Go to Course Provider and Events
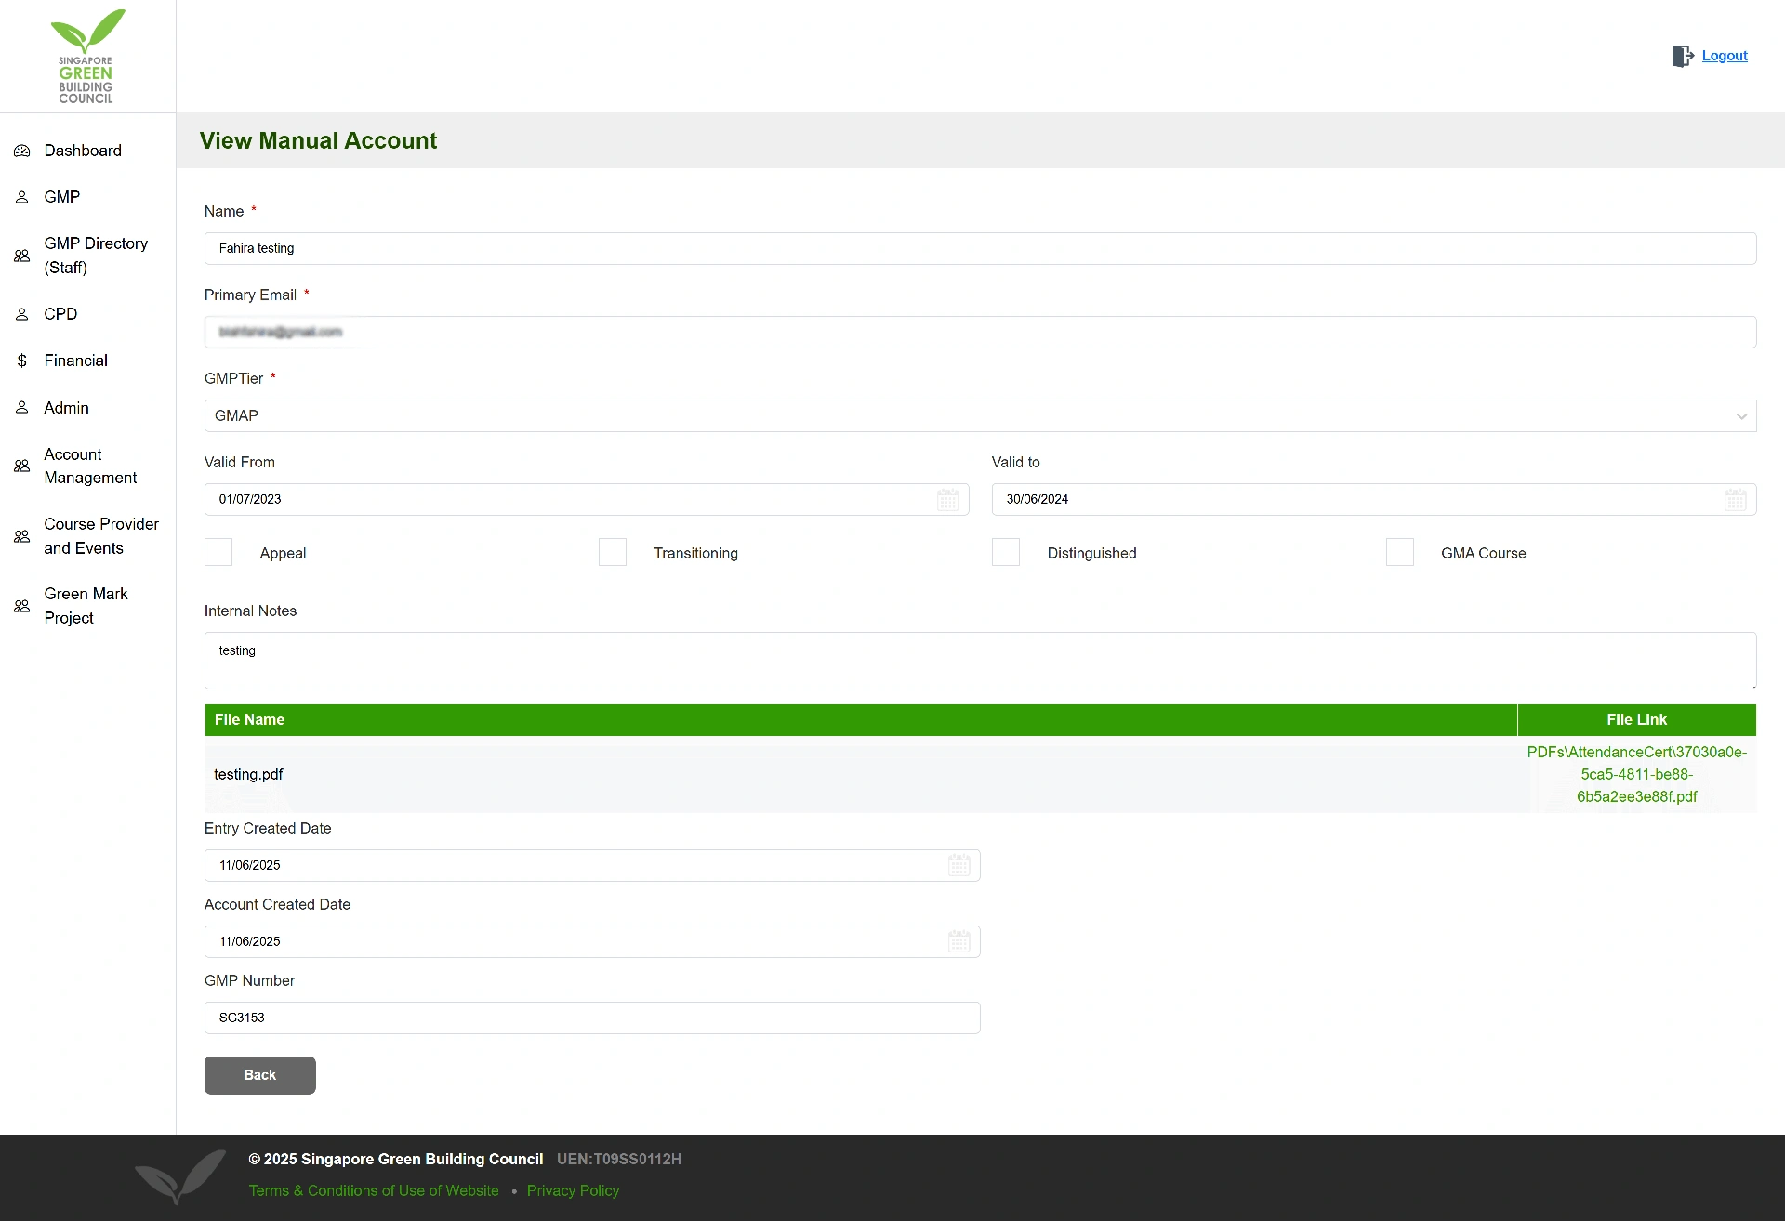The image size is (1785, 1221). (100, 536)
